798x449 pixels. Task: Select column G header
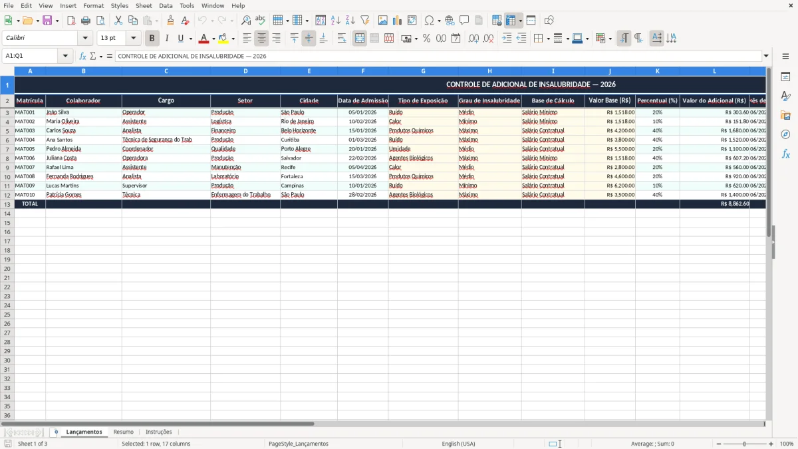pos(423,71)
